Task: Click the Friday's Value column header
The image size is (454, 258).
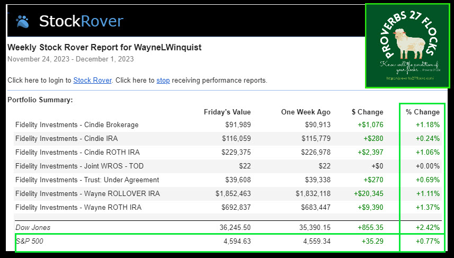Action: click(x=227, y=112)
